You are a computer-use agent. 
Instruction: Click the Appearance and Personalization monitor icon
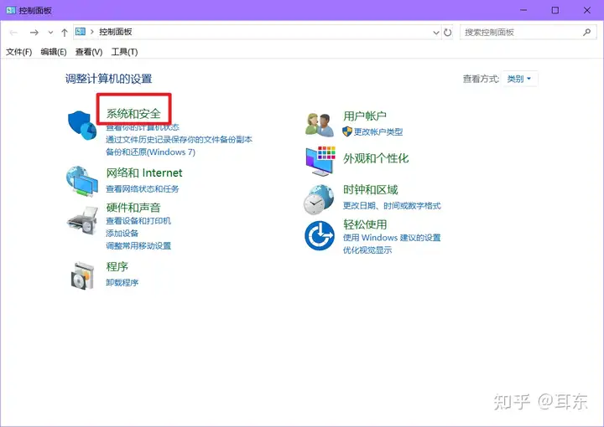tap(320, 161)
